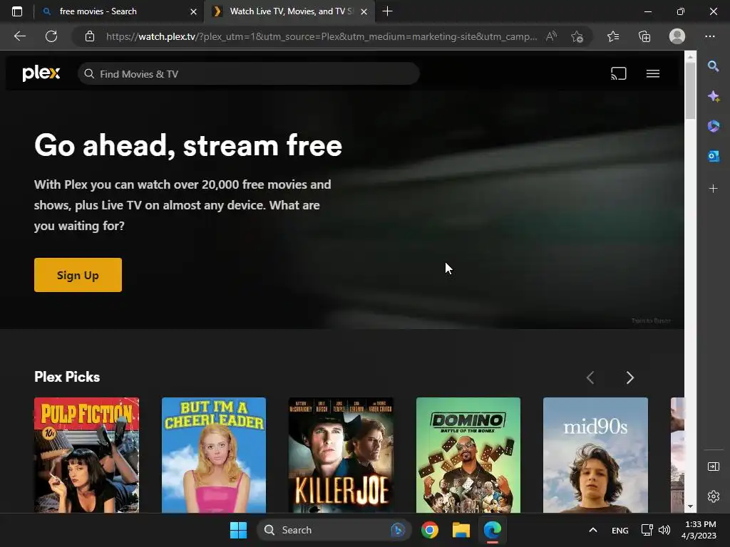Switch to the free movies - Search tab
730x547 pixels.
tap(119, 11)
